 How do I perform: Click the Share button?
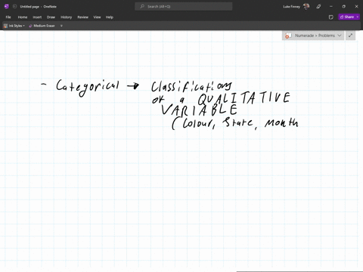[347, 17]
